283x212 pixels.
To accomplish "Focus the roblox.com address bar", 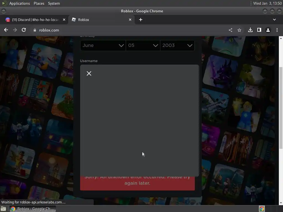I will click(x=126, y=30).
